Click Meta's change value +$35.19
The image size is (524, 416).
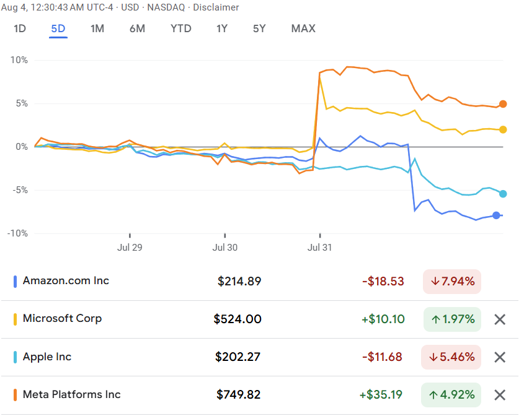coord(381,395)
